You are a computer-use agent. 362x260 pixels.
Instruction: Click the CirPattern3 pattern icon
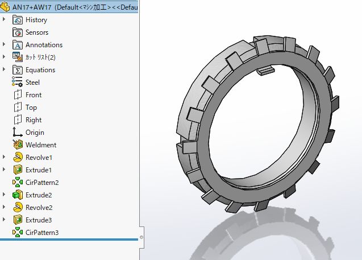pos(18,232)
